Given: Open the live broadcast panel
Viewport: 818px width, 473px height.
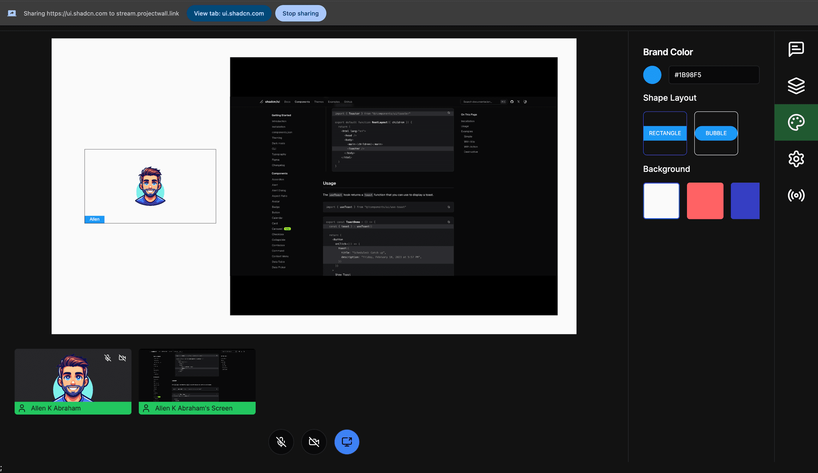Looking at the screenshot, I should pyautogui.click(x=796, y=195).
